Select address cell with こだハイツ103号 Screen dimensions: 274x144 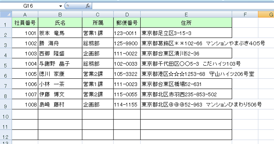(186, 64)
